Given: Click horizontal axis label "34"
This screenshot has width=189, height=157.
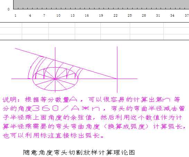Looking at the screenshot, I should (x=172, y=16).
